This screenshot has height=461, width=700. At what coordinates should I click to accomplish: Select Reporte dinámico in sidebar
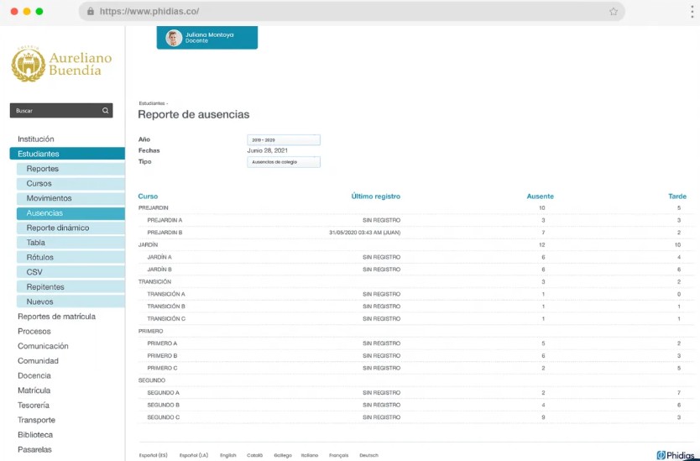click(58, 228)
